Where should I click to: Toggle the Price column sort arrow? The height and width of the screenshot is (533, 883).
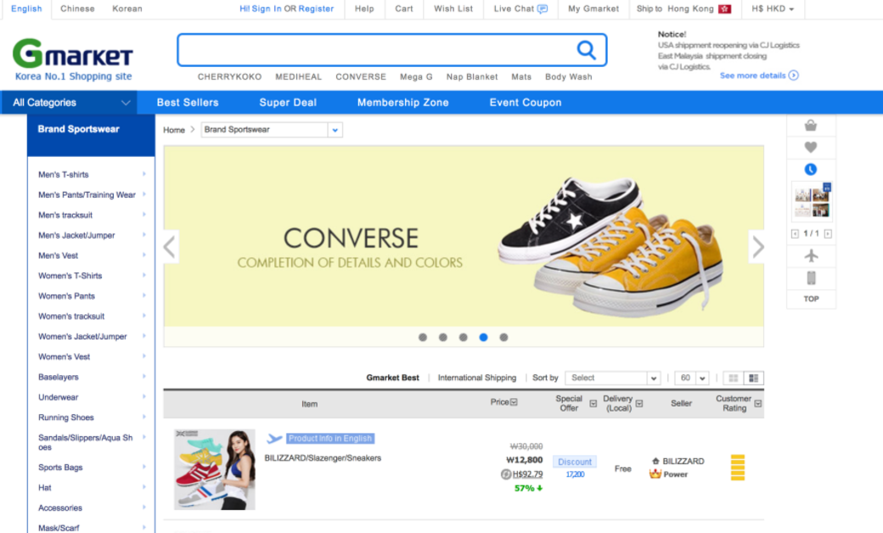514,401
